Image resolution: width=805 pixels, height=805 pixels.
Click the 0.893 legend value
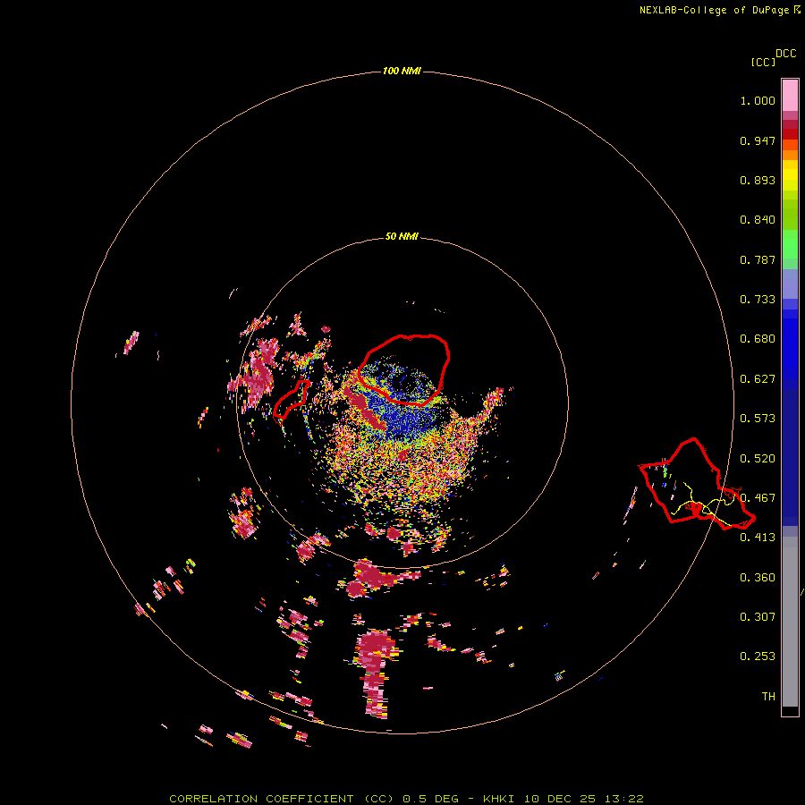pyautogui.click(x=758, y=180)
